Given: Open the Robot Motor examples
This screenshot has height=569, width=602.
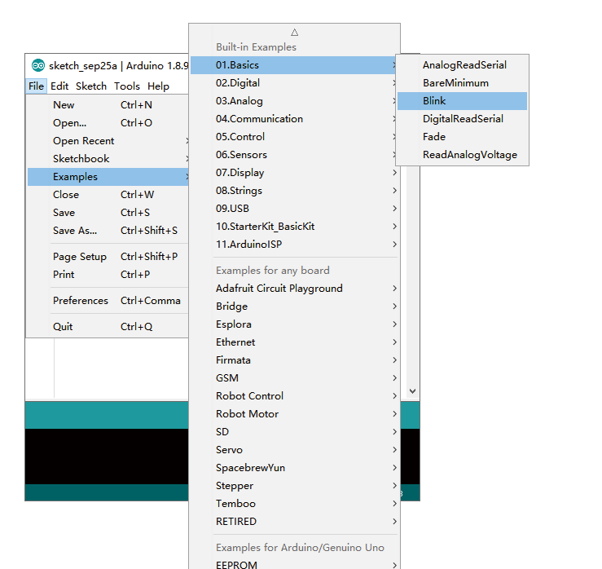Looking at the screenshot, I should click(294, 414).
